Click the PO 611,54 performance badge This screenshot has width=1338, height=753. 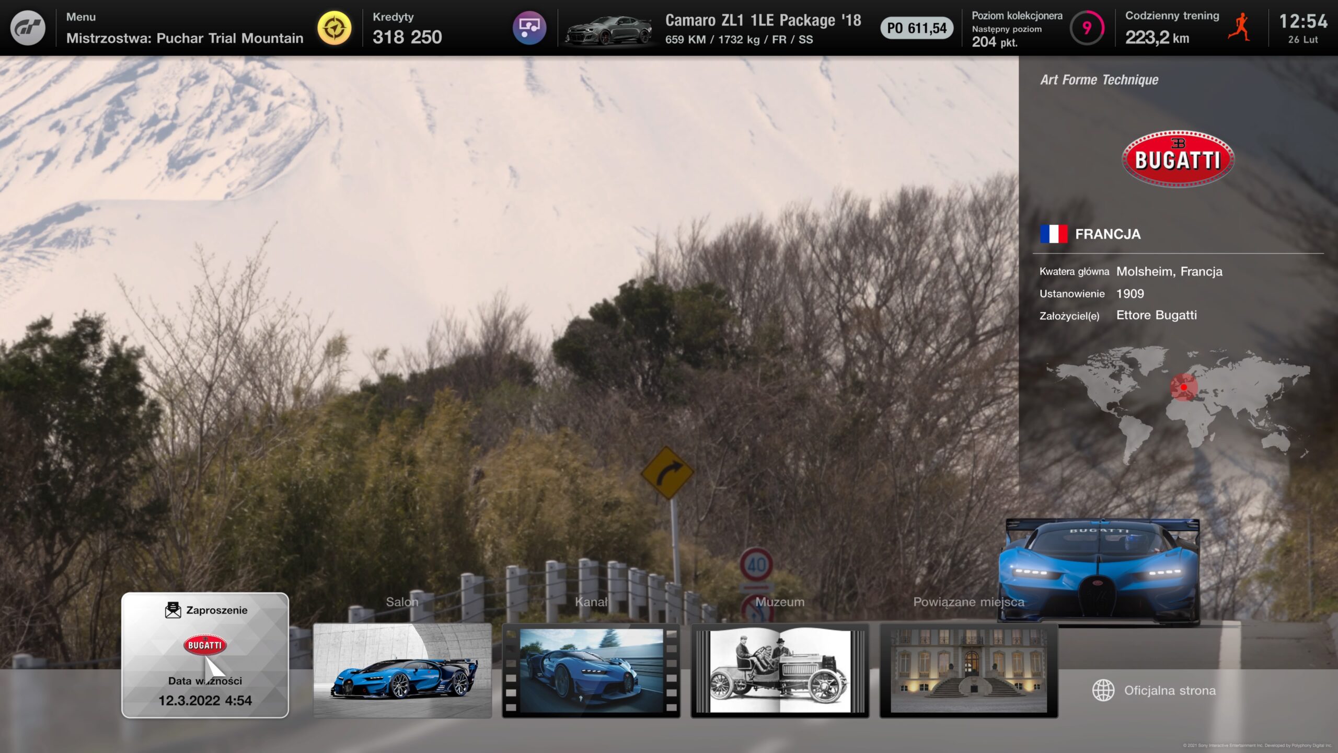(917, 28)
